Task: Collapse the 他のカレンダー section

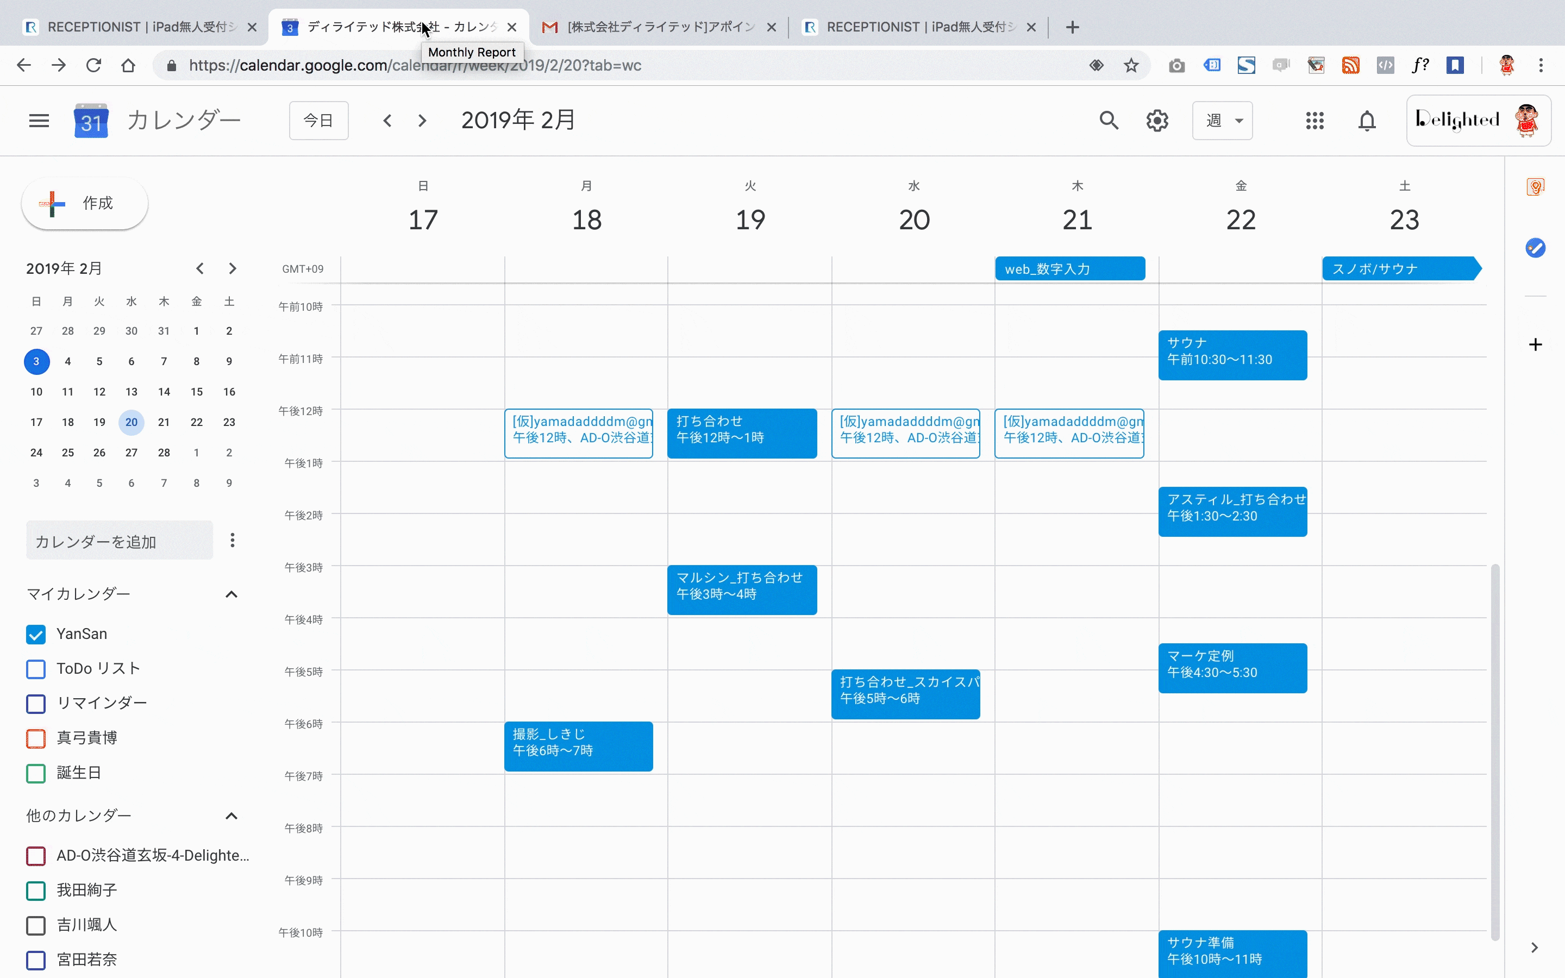Action: (x=231, y=816)
